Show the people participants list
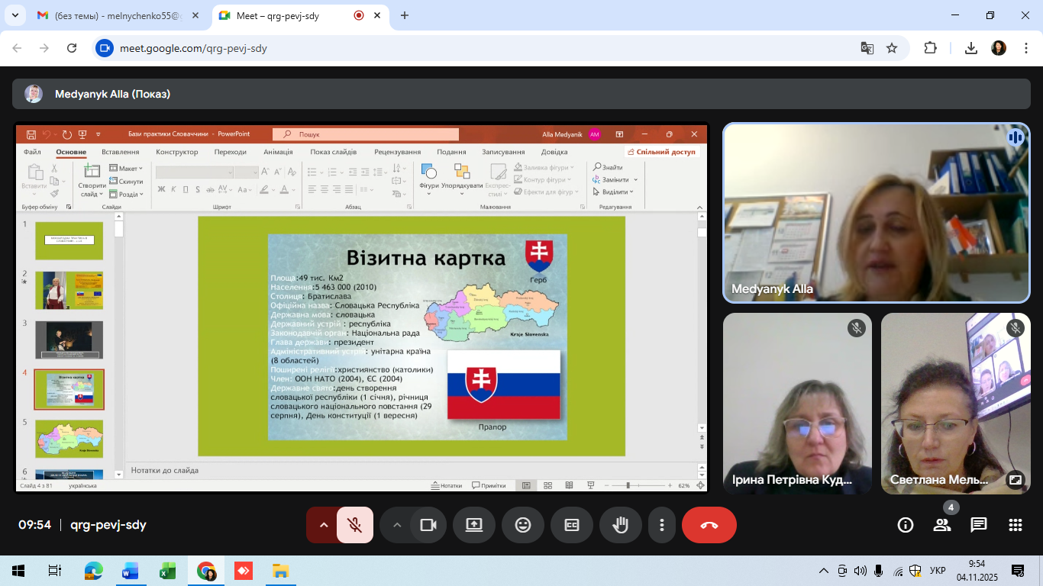 click(x=942, y=525)
